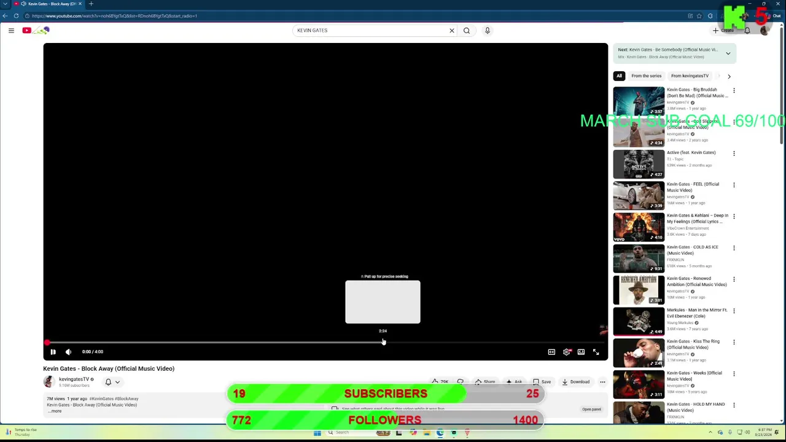This screenshot has height=442, width=786.
Task: Open options for FEEL video
Action: click(734, 185)
